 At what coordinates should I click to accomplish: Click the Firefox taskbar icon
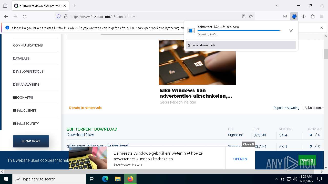130,179
